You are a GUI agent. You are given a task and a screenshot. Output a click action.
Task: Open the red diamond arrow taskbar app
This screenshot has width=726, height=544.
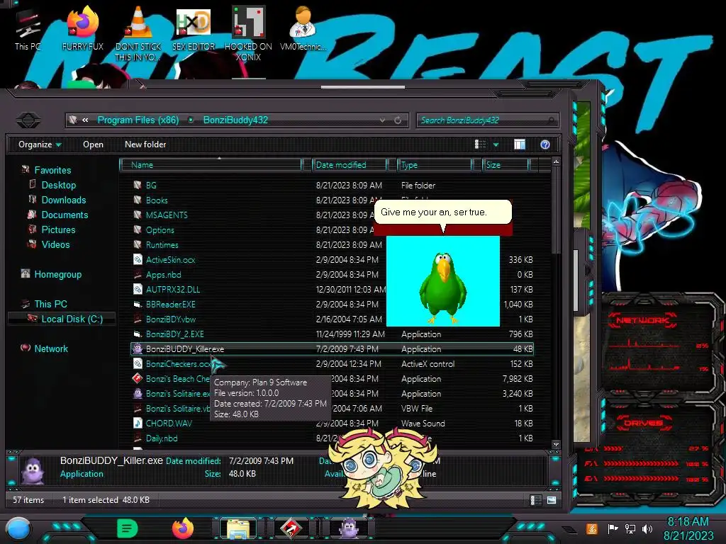click(x=290, y=528)
